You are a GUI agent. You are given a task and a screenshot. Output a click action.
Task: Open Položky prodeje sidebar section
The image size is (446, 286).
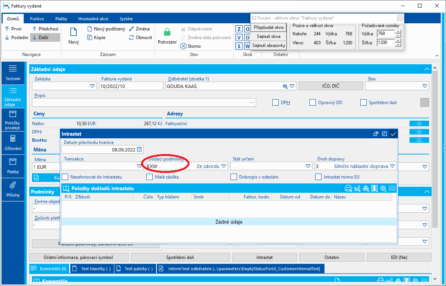pyautogui.click(x=13, y=120)
